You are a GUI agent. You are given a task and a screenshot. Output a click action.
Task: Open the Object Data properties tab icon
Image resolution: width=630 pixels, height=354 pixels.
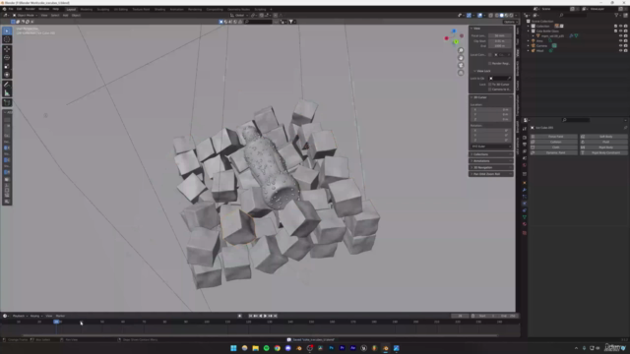(525, 217)
